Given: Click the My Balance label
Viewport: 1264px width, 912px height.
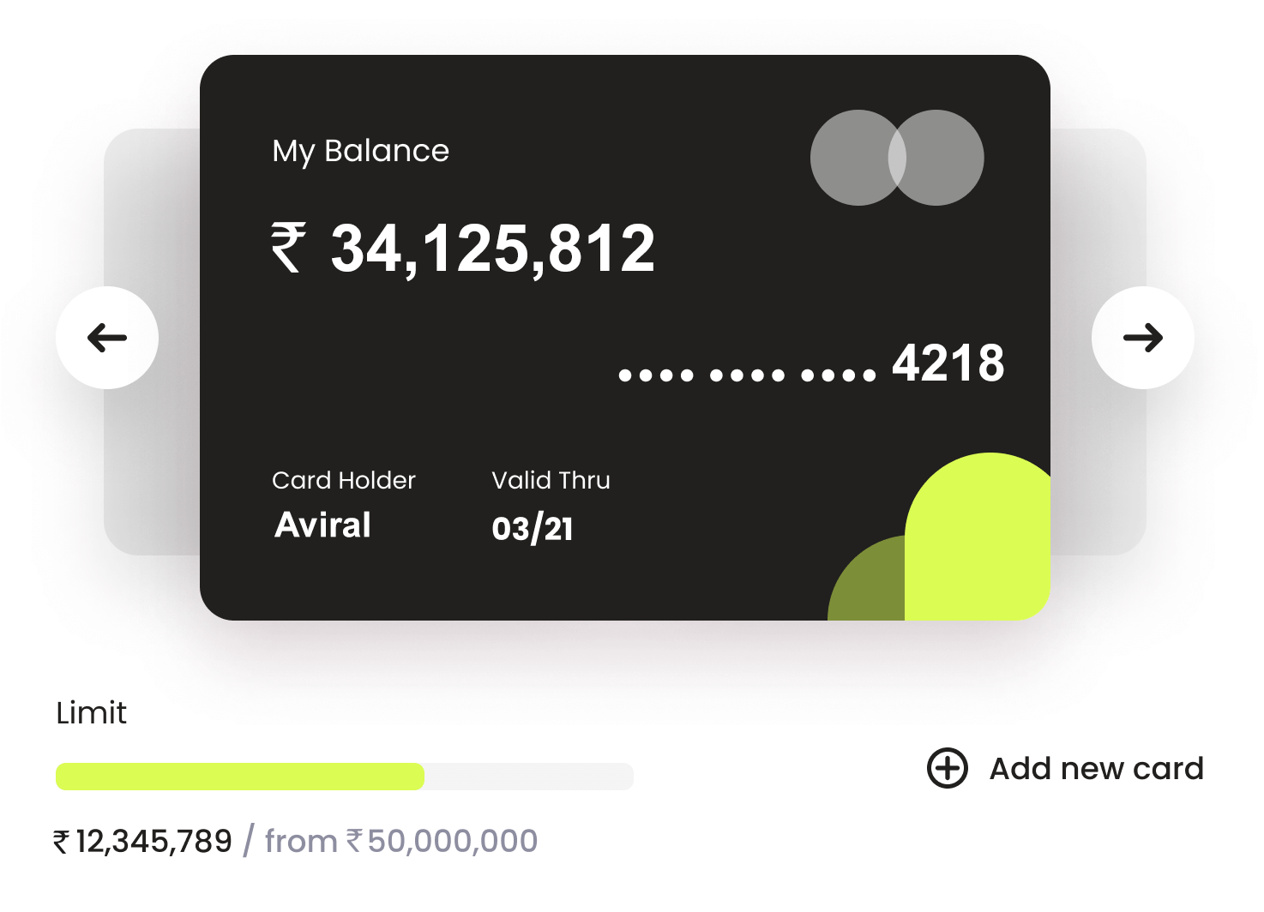Looking at the screenshot, I should [x=360, y=151].
